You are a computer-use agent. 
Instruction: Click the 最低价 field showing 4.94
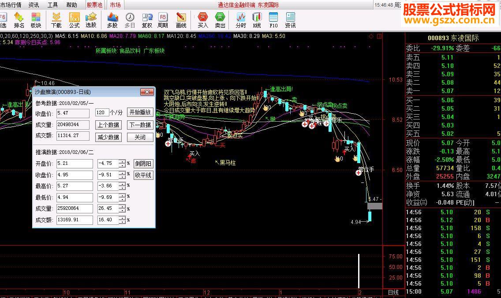click(x=75, y=197)
